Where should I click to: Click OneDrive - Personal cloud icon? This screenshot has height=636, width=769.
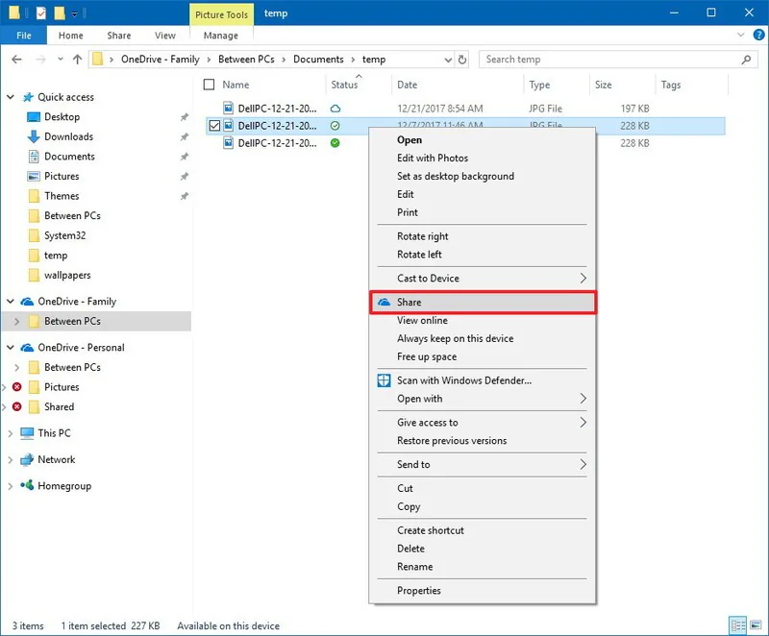click(x=27, y=348)
